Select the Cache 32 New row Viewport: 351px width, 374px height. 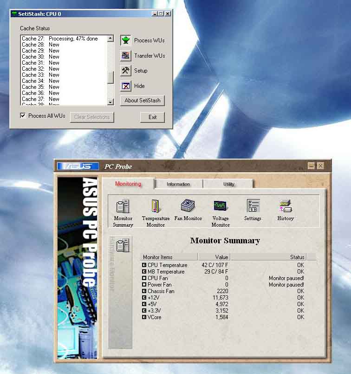[64, 69]
